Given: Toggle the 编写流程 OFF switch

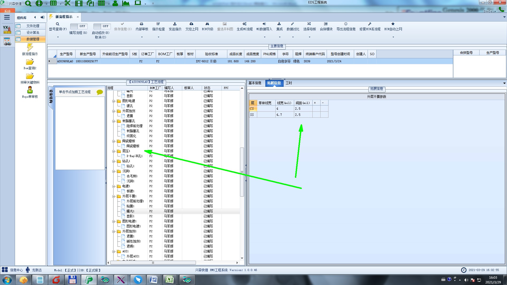Looking at the screenshot, I should [79, 26].
